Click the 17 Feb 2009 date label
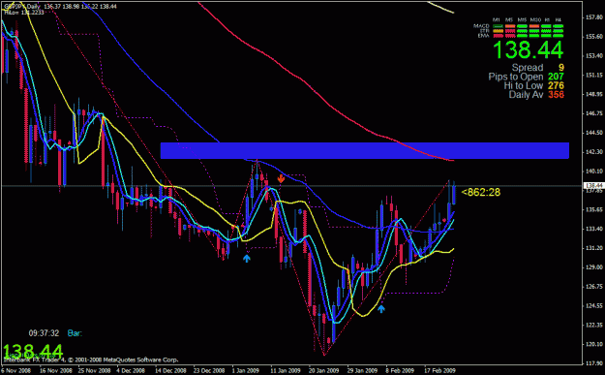This screenshot has width=605, height=375. (x=439, y=370)
